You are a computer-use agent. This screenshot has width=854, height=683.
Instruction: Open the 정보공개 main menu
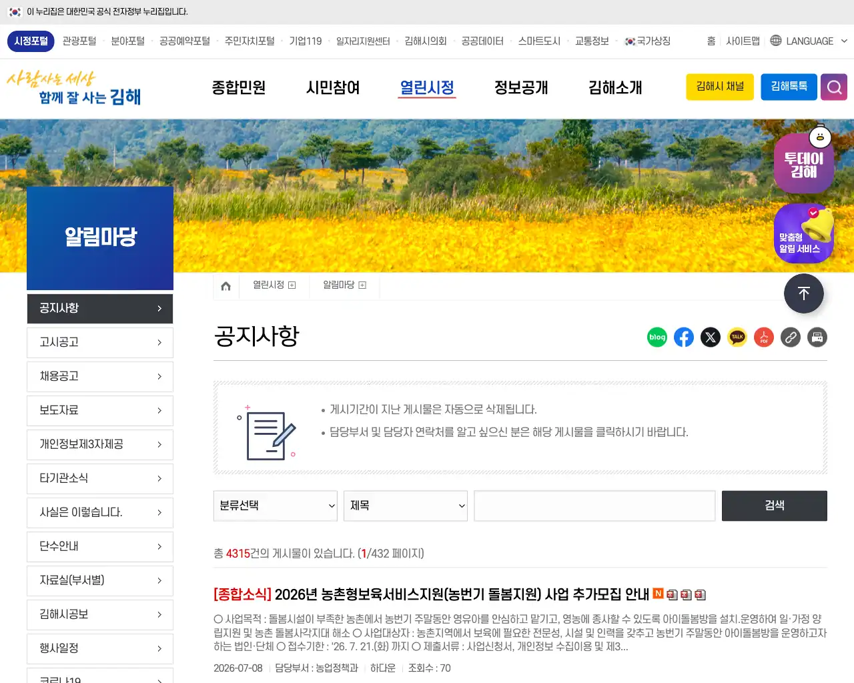click(521, 88)
